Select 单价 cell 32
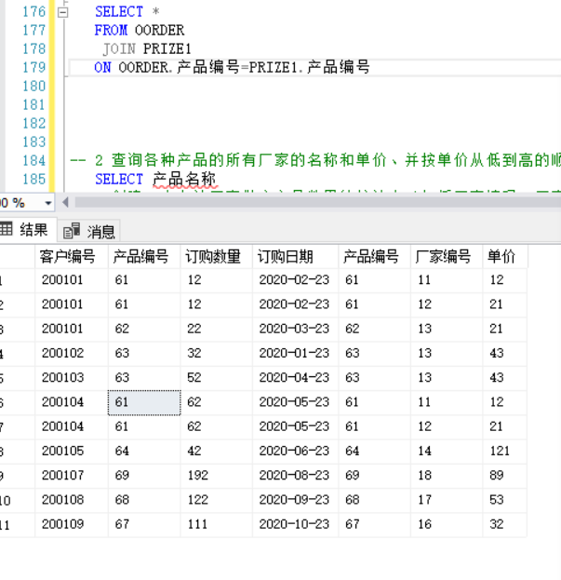The height and width of the screenshot is (580, 561). (x=505, y=524)
